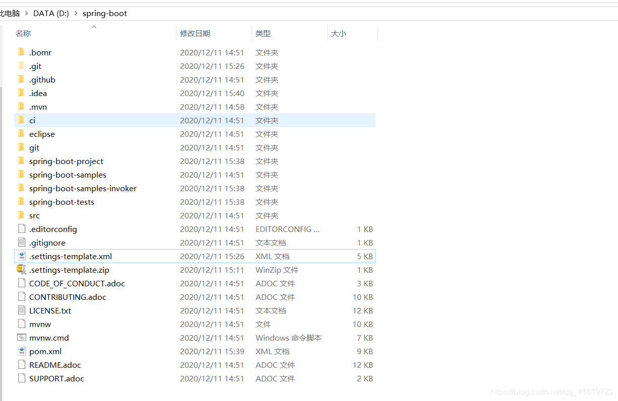Expand the chevron after DATA (D:)
The width and height of the screenshot is (618, 401).
(x=76, y=14)
